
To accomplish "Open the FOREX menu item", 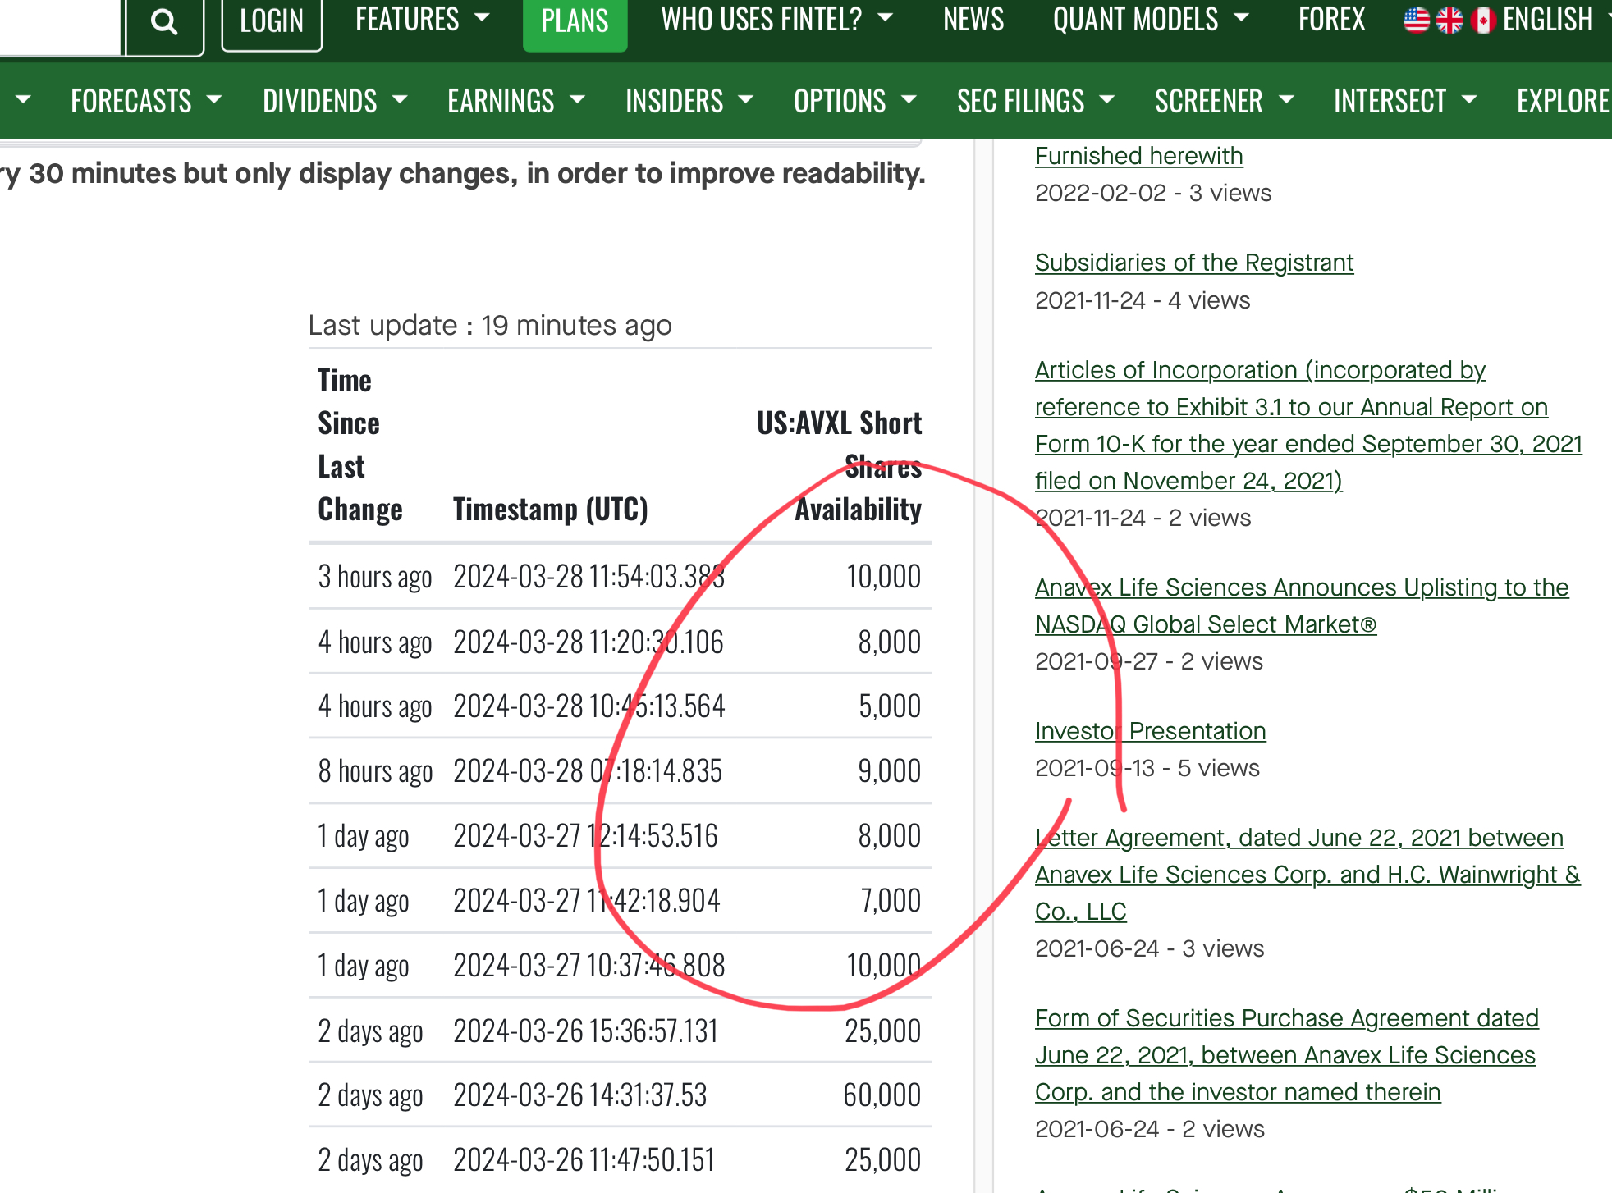I will [x=1331, y=20].
